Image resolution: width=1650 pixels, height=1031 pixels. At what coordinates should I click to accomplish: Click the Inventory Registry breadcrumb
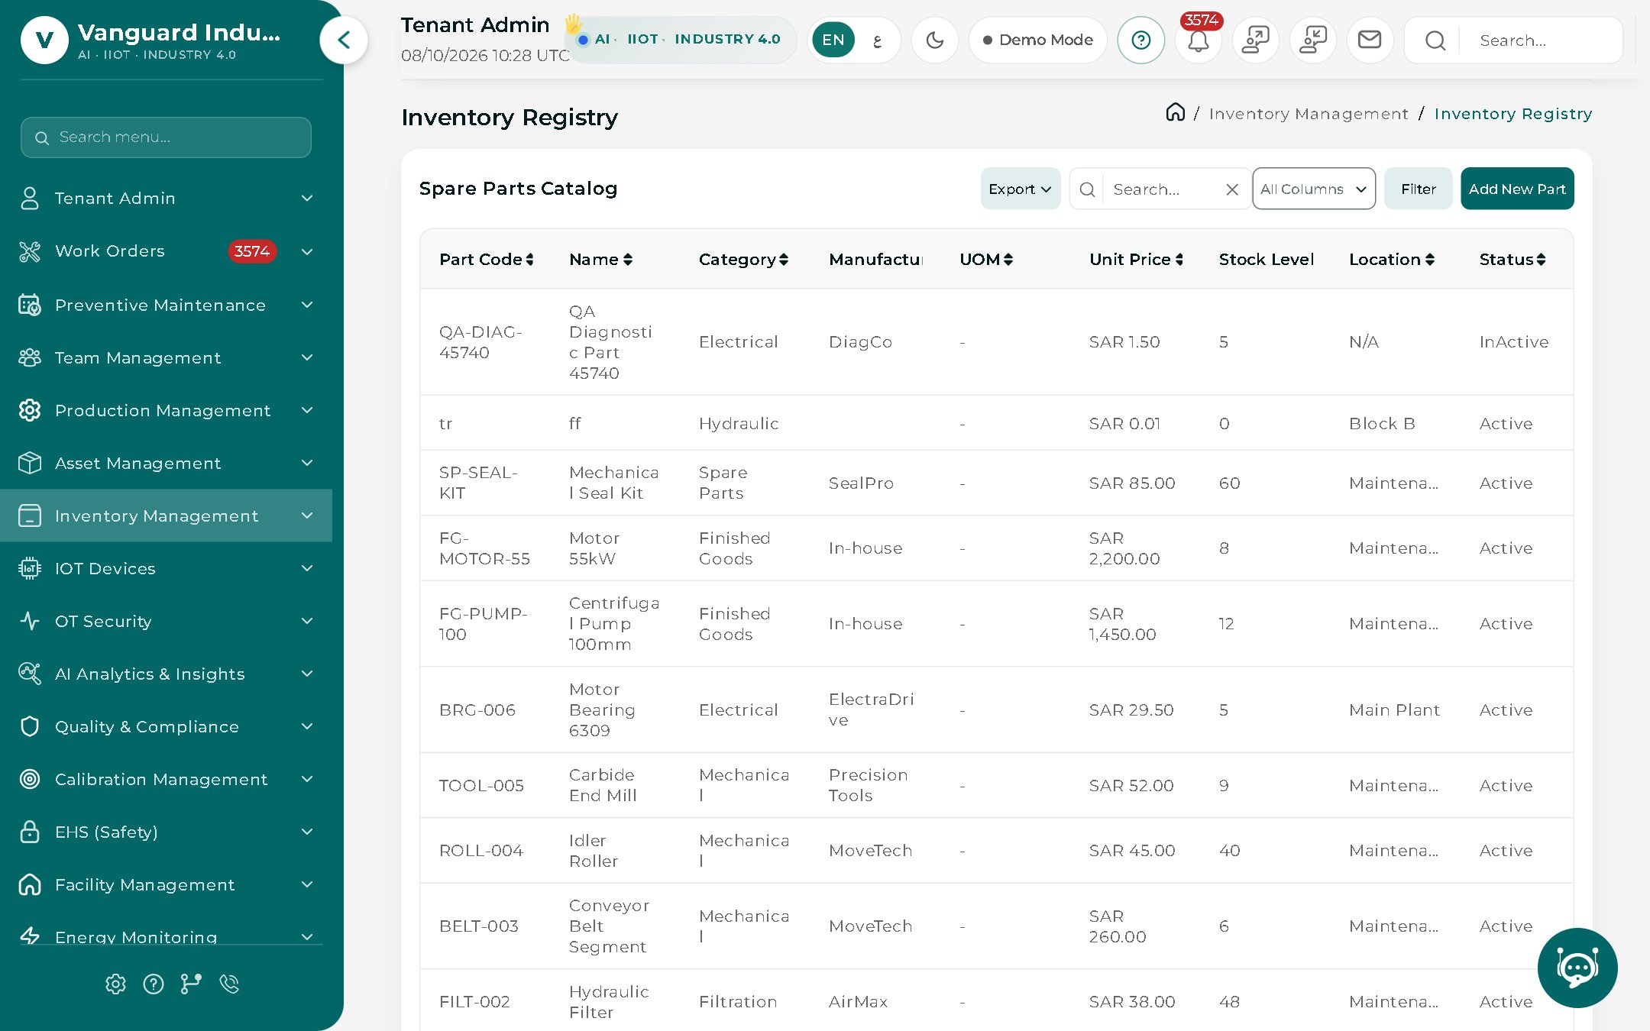(x=1513, y=114)
